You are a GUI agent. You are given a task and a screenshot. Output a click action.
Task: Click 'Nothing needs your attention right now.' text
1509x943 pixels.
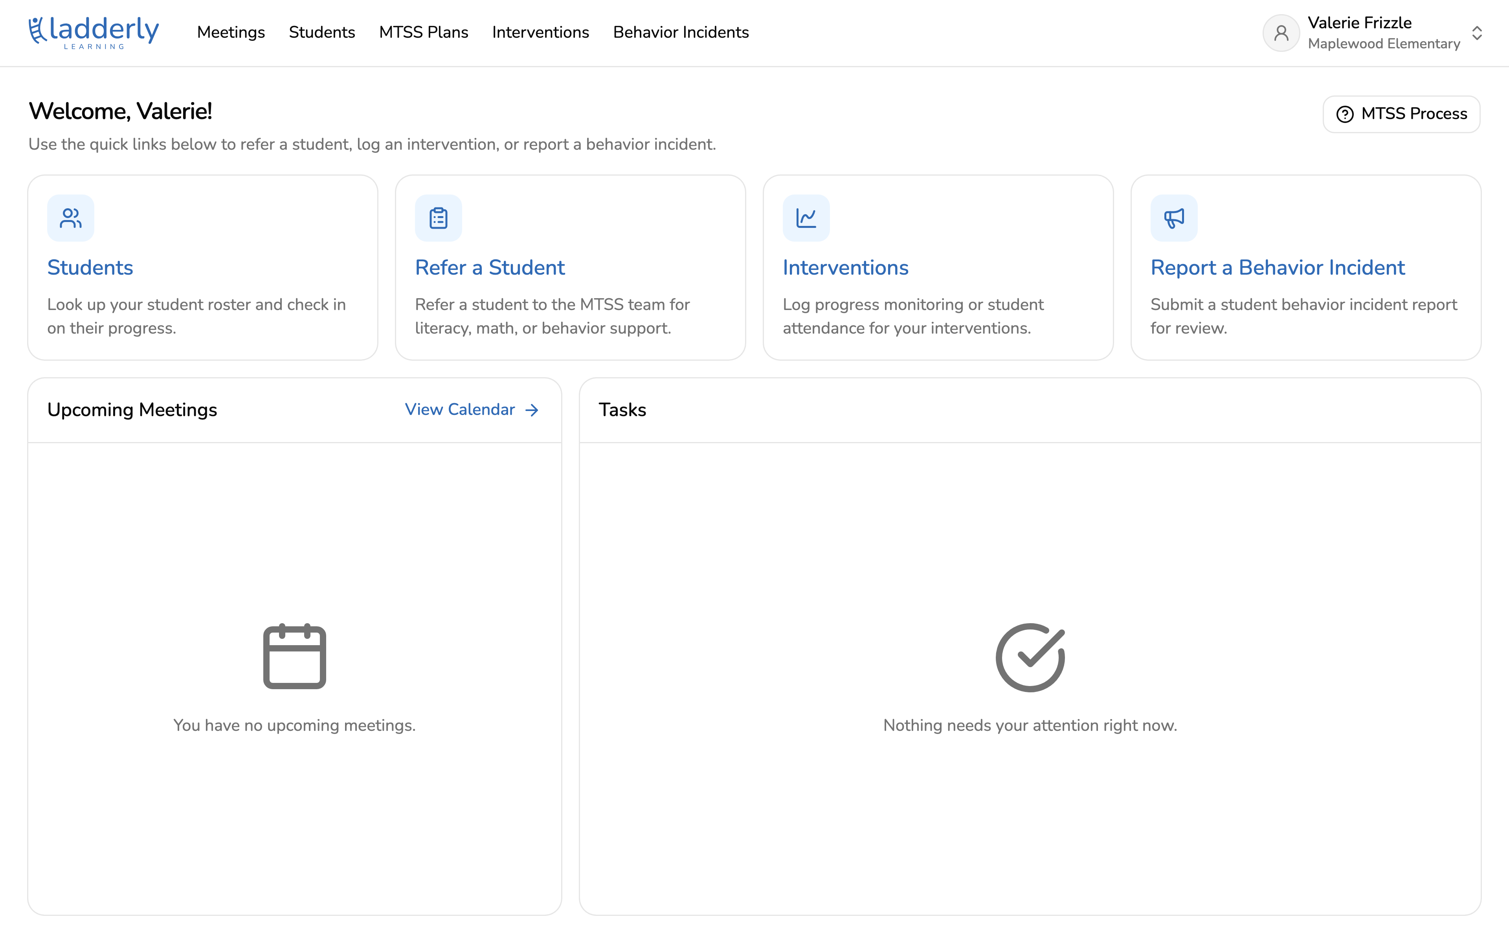point(1030,725)
